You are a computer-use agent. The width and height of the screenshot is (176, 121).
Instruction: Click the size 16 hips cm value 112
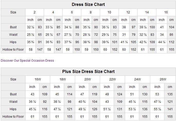pos(172,42)
